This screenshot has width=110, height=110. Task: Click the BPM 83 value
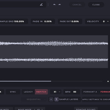(75, 92)
